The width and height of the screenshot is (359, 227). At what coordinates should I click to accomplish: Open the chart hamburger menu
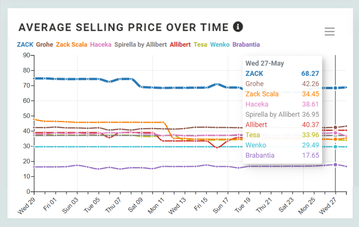330,32
